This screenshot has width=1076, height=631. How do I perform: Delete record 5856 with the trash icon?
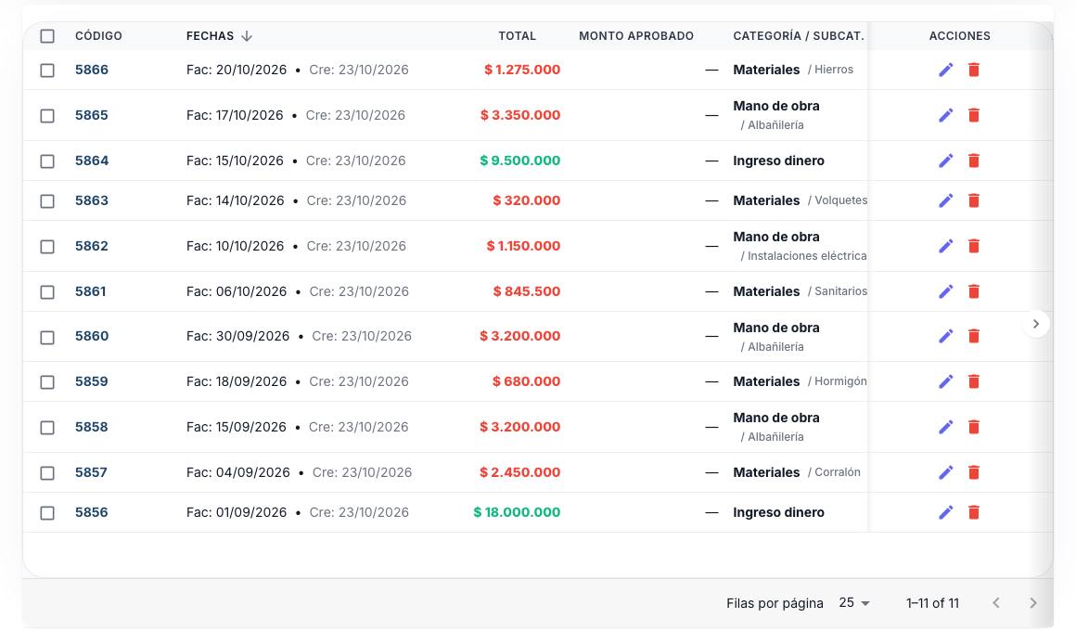click(x=974, y=512)
